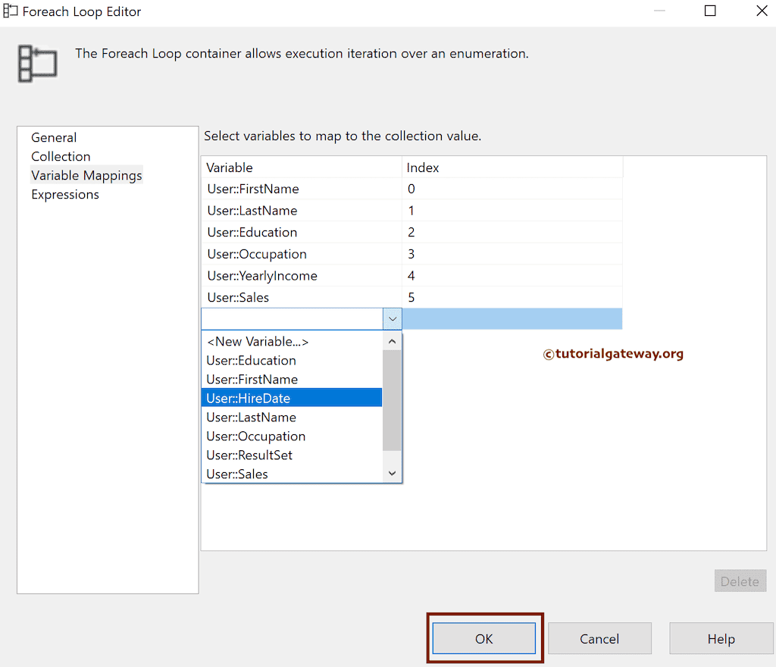The height and width of the screenshot is (667, 776).
Task: Open the Expressions page
Action: [64, 194]
